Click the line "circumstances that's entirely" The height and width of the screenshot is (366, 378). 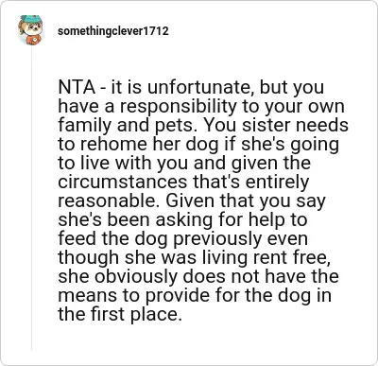click(183, 183)
